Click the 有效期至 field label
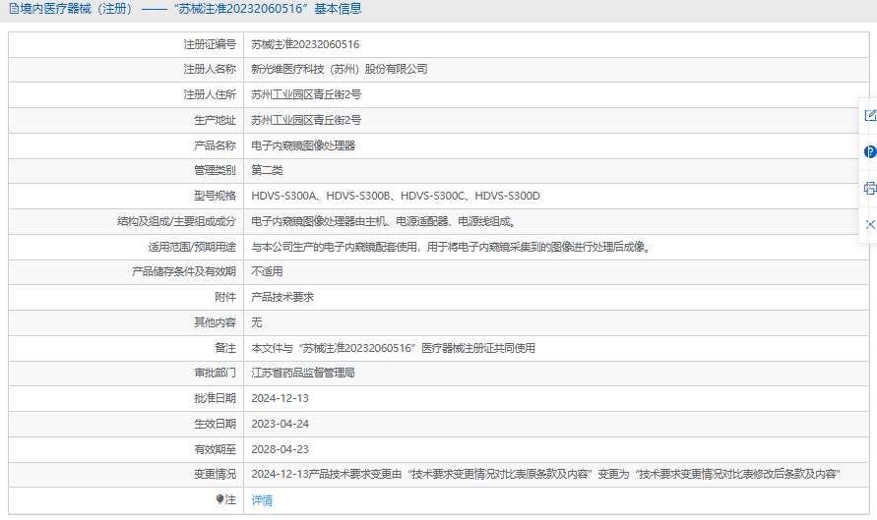Viewport: 877px width, 520px height. [x=215, y=449]
